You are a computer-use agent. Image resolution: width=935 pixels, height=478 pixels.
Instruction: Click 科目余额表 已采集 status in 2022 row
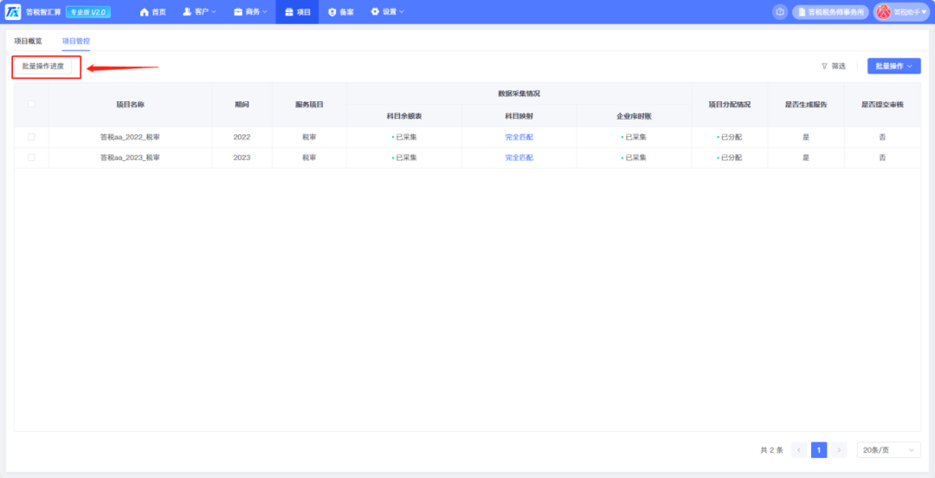point(404,137)
